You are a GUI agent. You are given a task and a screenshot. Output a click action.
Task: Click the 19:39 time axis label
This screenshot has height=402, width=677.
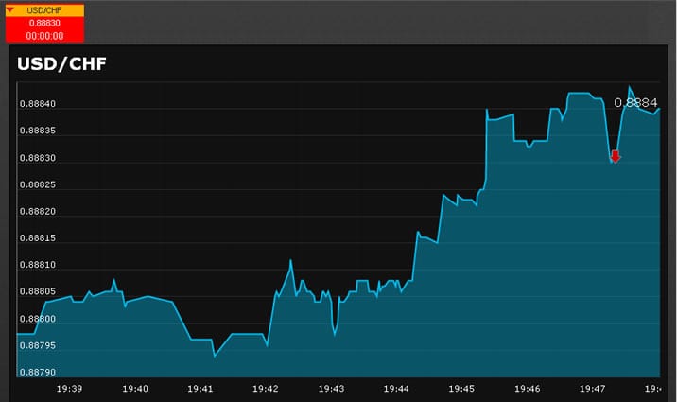point(69,389)
